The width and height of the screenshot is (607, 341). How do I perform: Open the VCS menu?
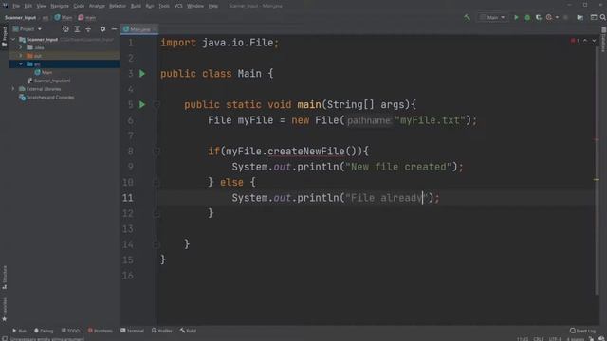pyautogui.click(x=178, y=6)
